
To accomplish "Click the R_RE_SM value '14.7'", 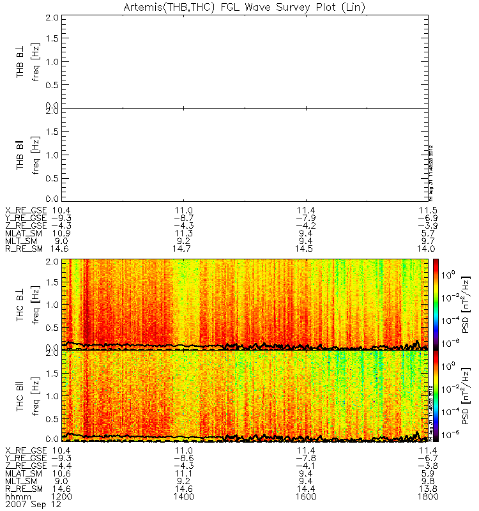I will tap(182, 248).
